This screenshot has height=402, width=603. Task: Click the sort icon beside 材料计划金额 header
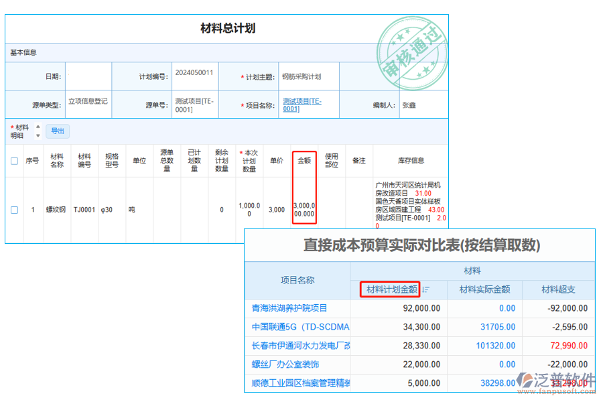pyautogui.click(x=425, y=288)
